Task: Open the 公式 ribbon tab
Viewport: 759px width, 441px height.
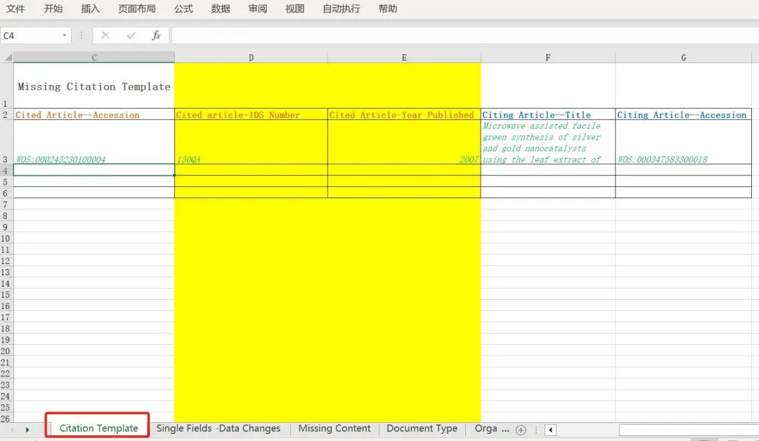Action: point(183,8)
